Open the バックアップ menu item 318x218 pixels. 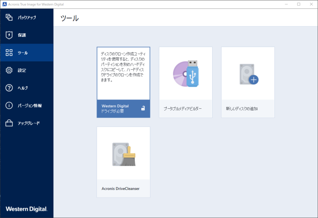(x=27, y=18)
